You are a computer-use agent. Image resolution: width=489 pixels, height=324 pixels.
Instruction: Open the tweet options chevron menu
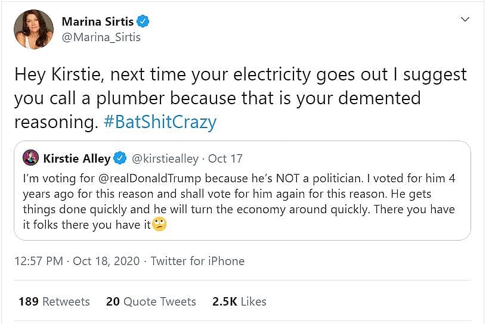click(466, 20)
